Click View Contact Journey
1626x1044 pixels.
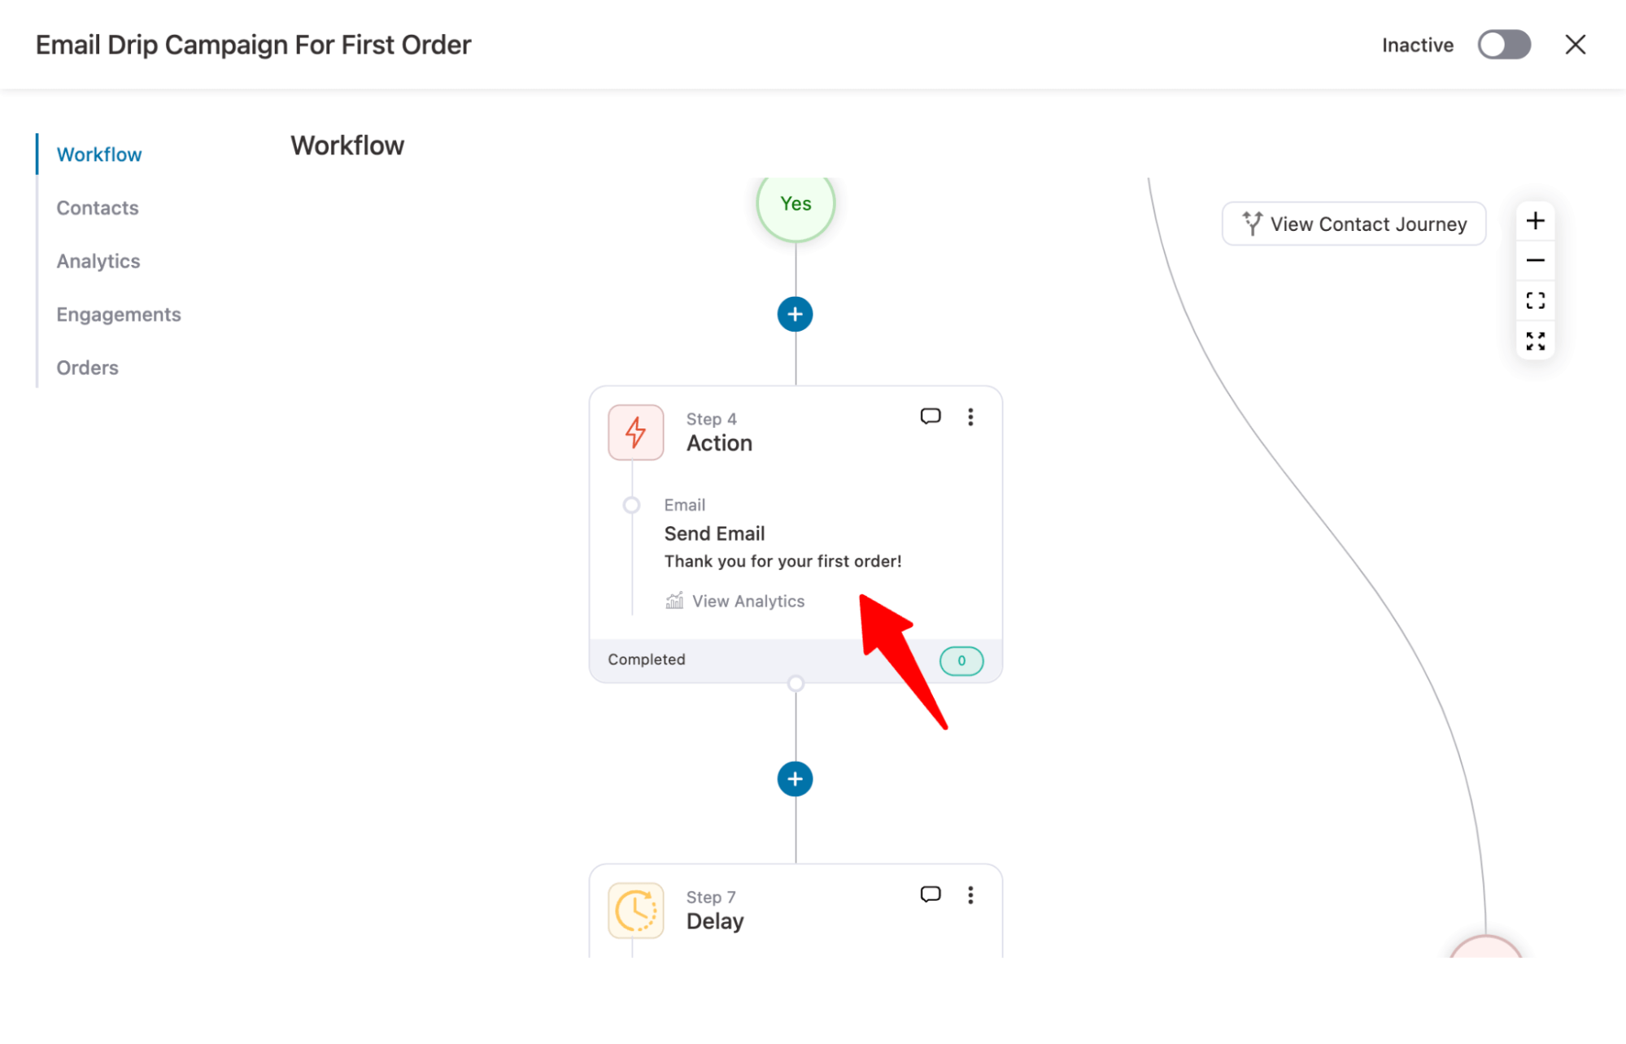[x=1353, y=224]
